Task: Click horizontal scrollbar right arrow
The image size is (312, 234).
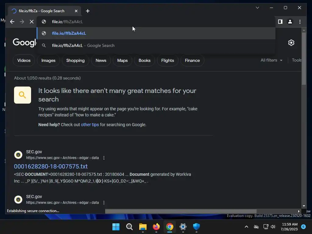Action: pos(299,211)
